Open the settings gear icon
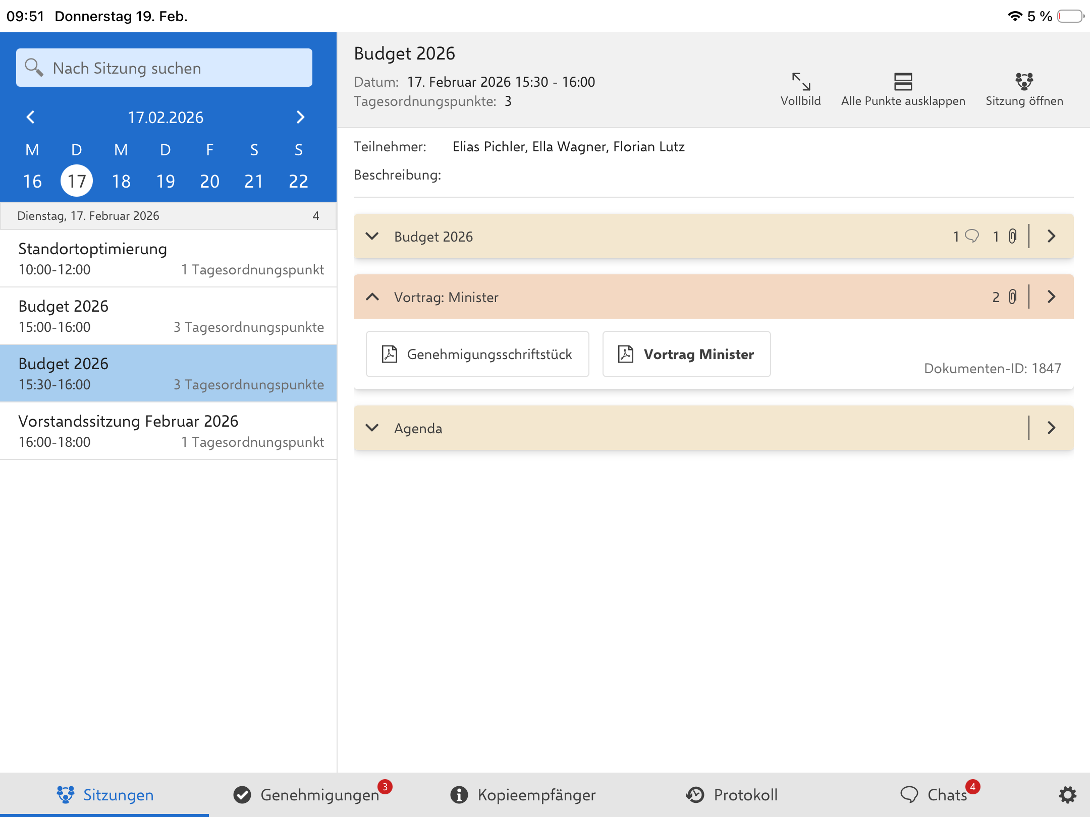The height and width of the screenshot is (817, 1090). 1067,795
